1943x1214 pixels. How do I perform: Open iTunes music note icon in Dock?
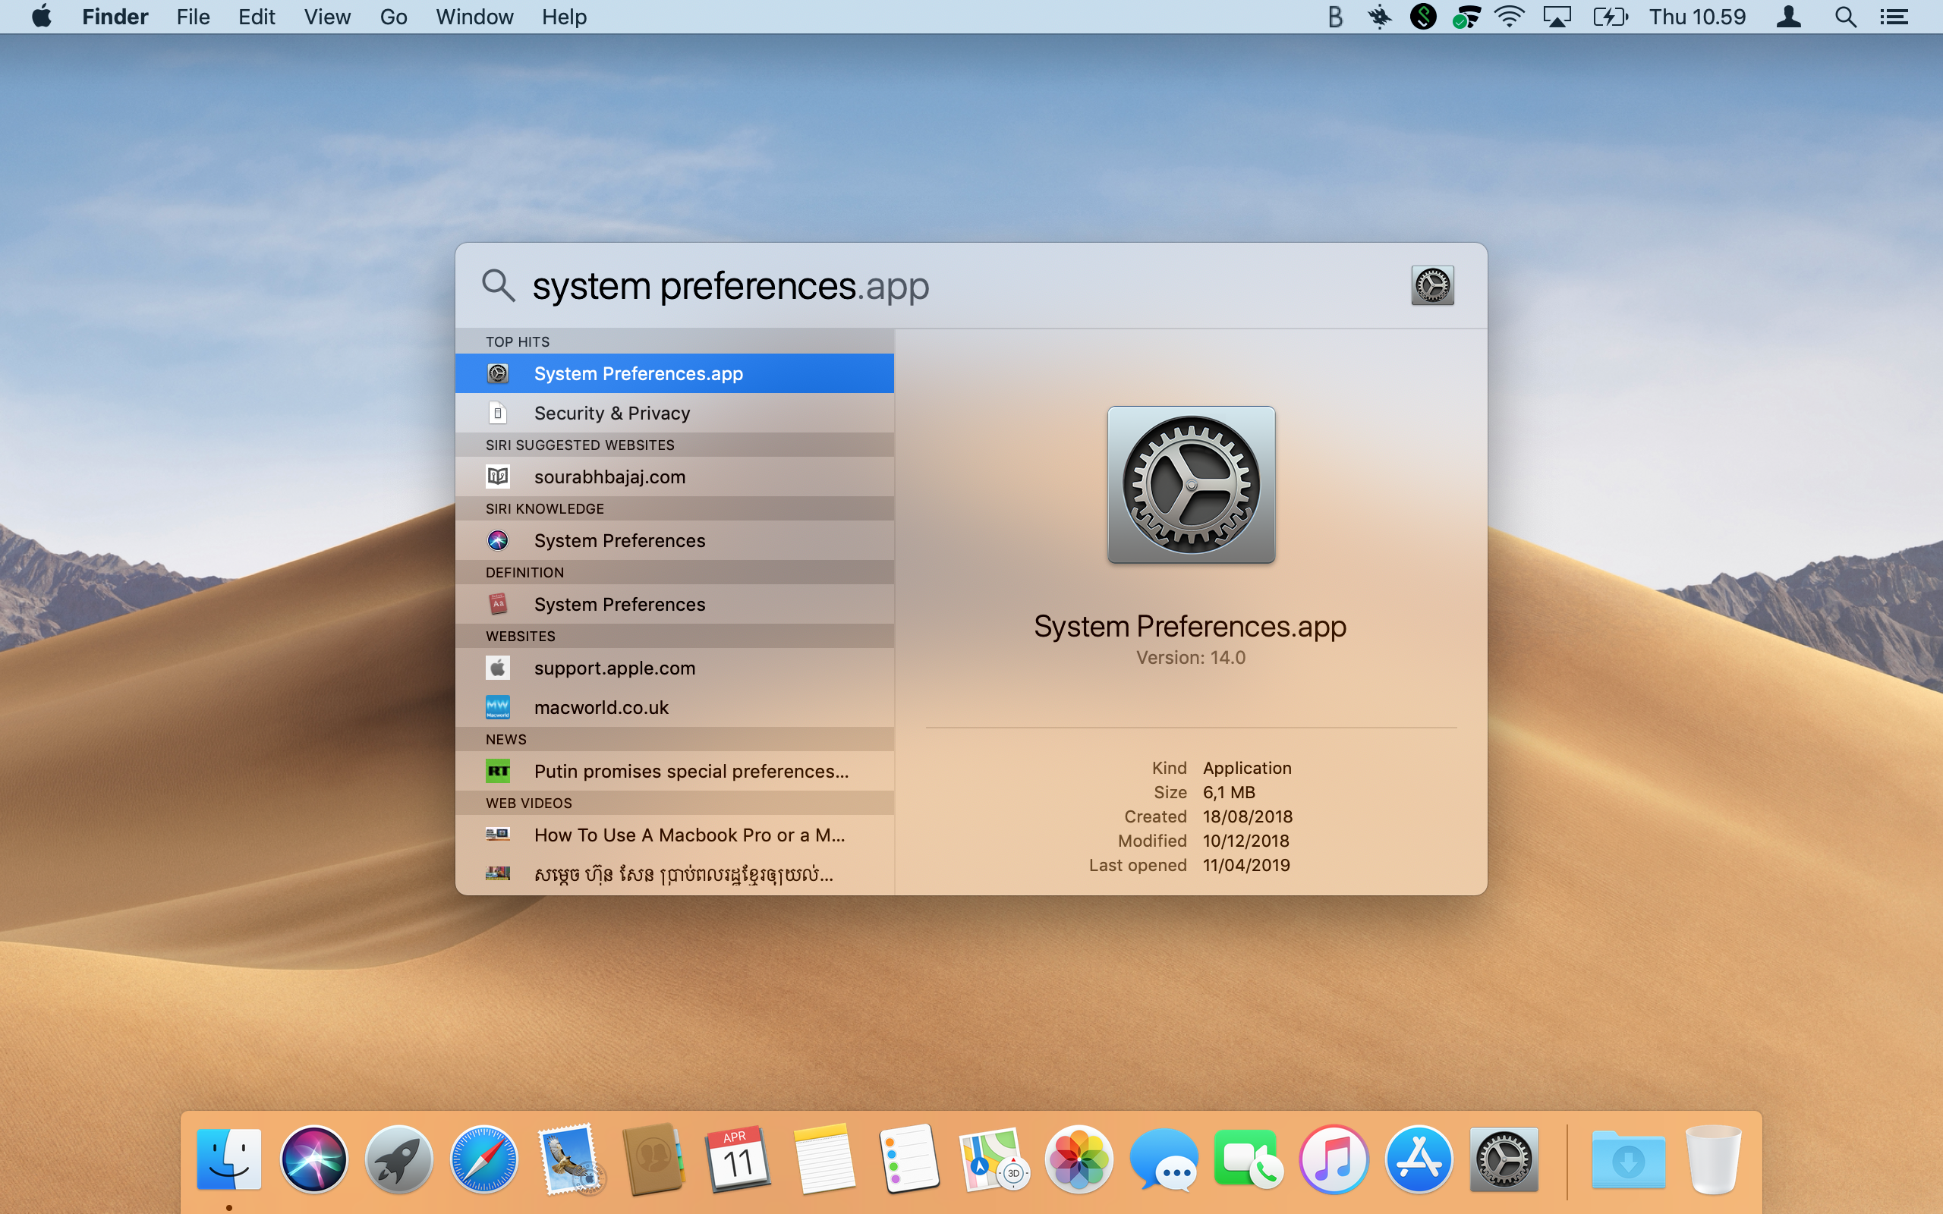click(x=1334, y=1159)
